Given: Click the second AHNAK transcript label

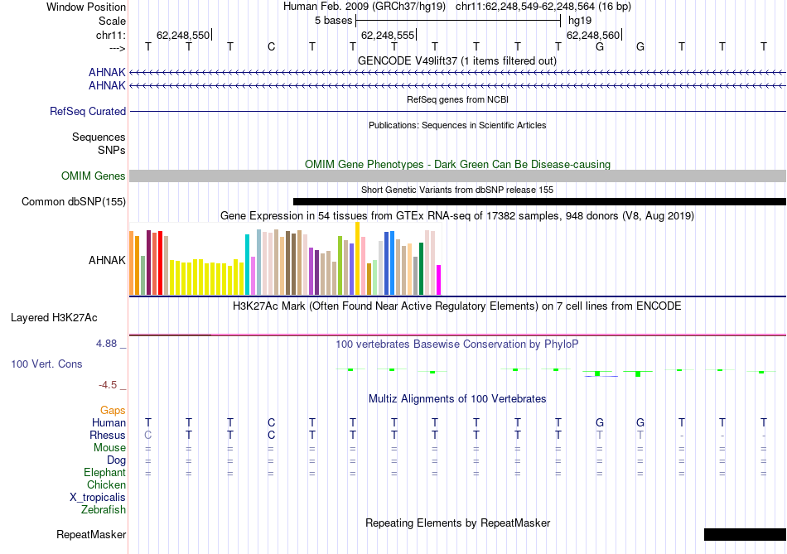Looking at the screenshot, I should click(x=107, y=86).
